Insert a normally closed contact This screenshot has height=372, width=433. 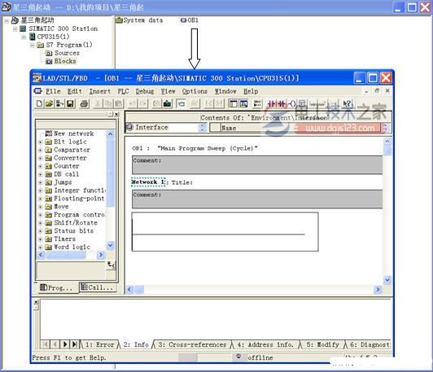pyautogui.click(x=282, y=104)
